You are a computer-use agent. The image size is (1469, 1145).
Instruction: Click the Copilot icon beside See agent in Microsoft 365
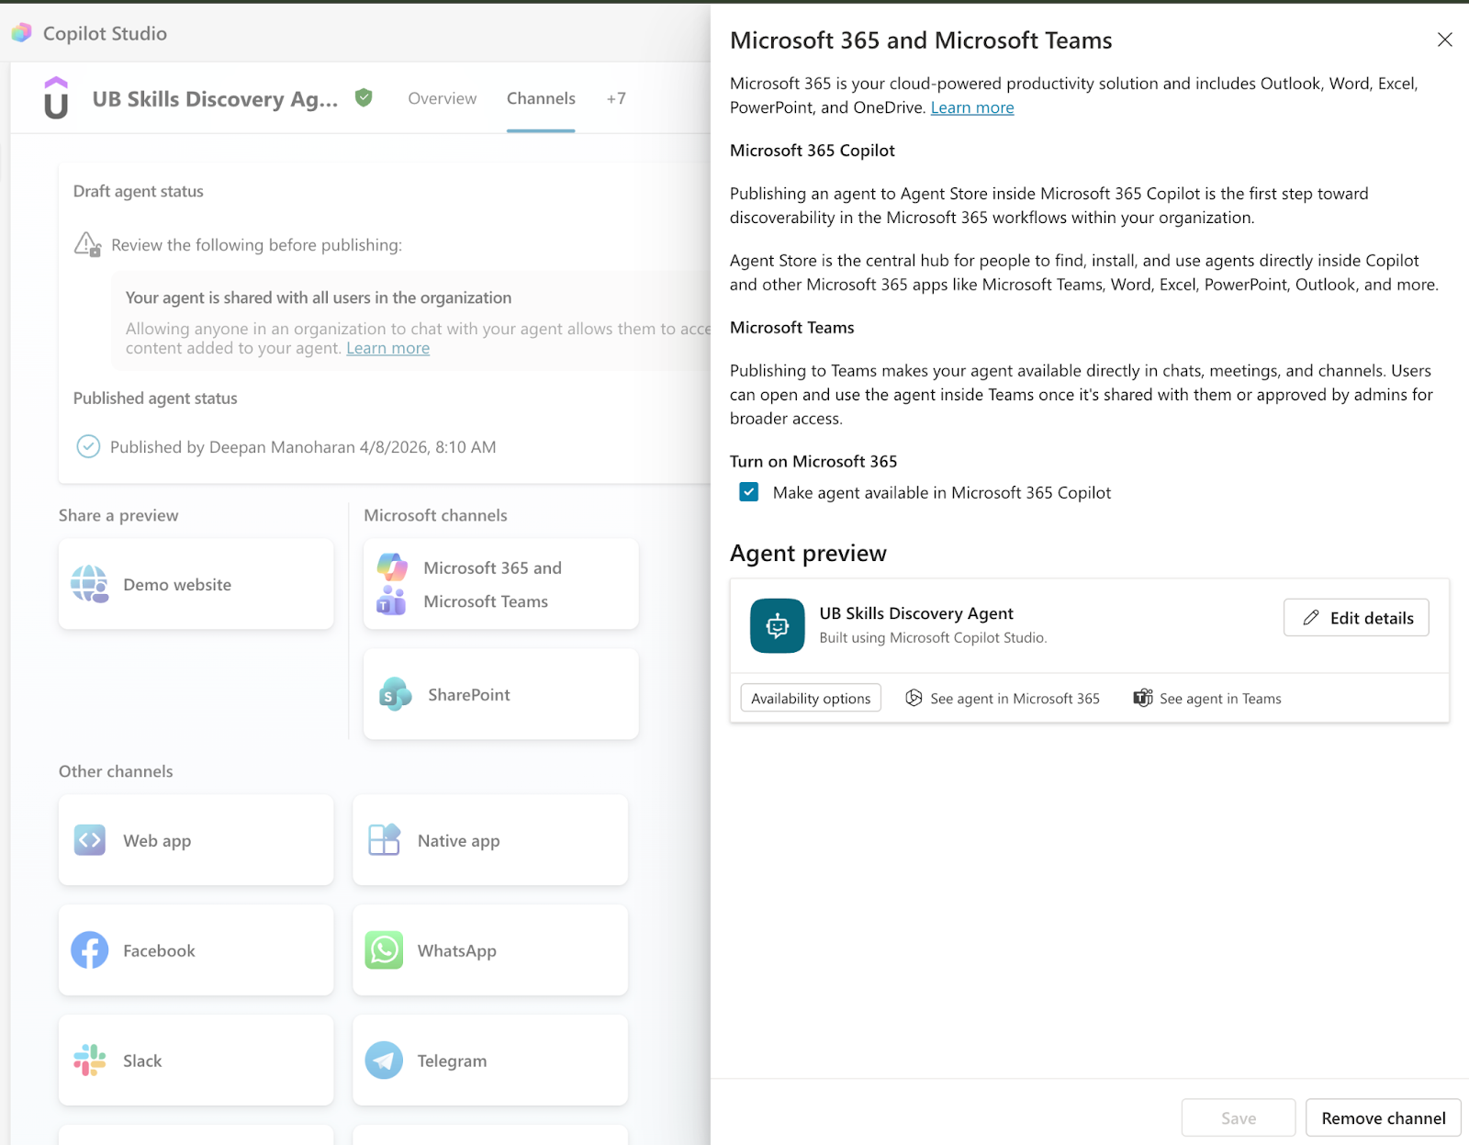[914, 698]
